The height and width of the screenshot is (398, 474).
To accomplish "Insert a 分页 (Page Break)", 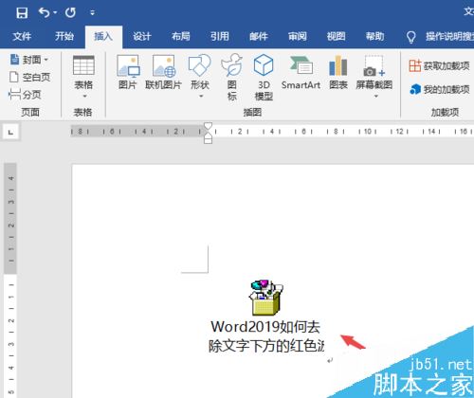I will pos(25,94).
